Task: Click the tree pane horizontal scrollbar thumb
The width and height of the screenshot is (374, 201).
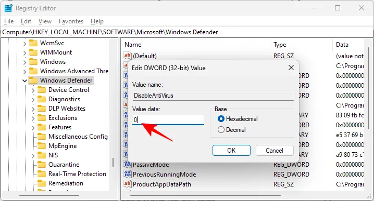Action: click(49, 195)
